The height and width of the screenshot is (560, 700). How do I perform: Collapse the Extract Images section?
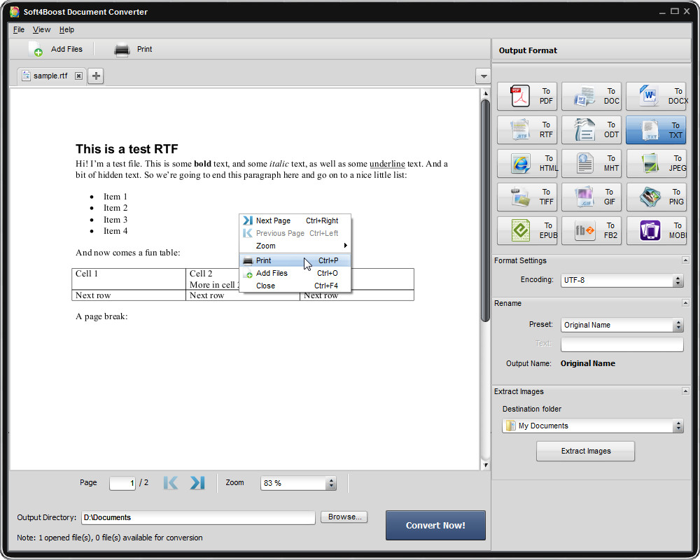[685, 391]
